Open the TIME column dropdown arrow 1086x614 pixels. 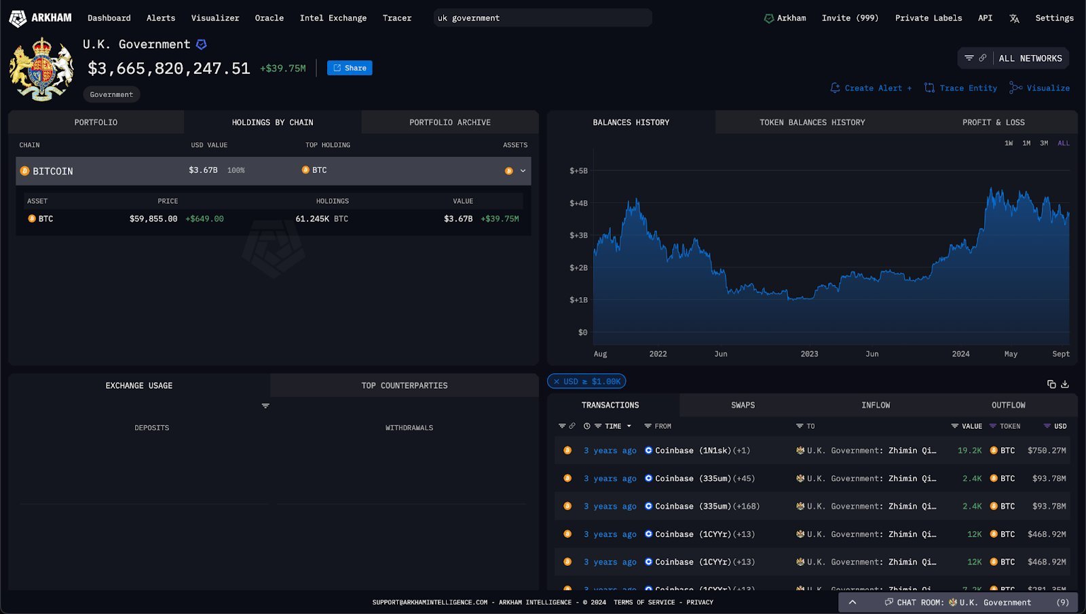pyautogui.click(x=630, y=426)
